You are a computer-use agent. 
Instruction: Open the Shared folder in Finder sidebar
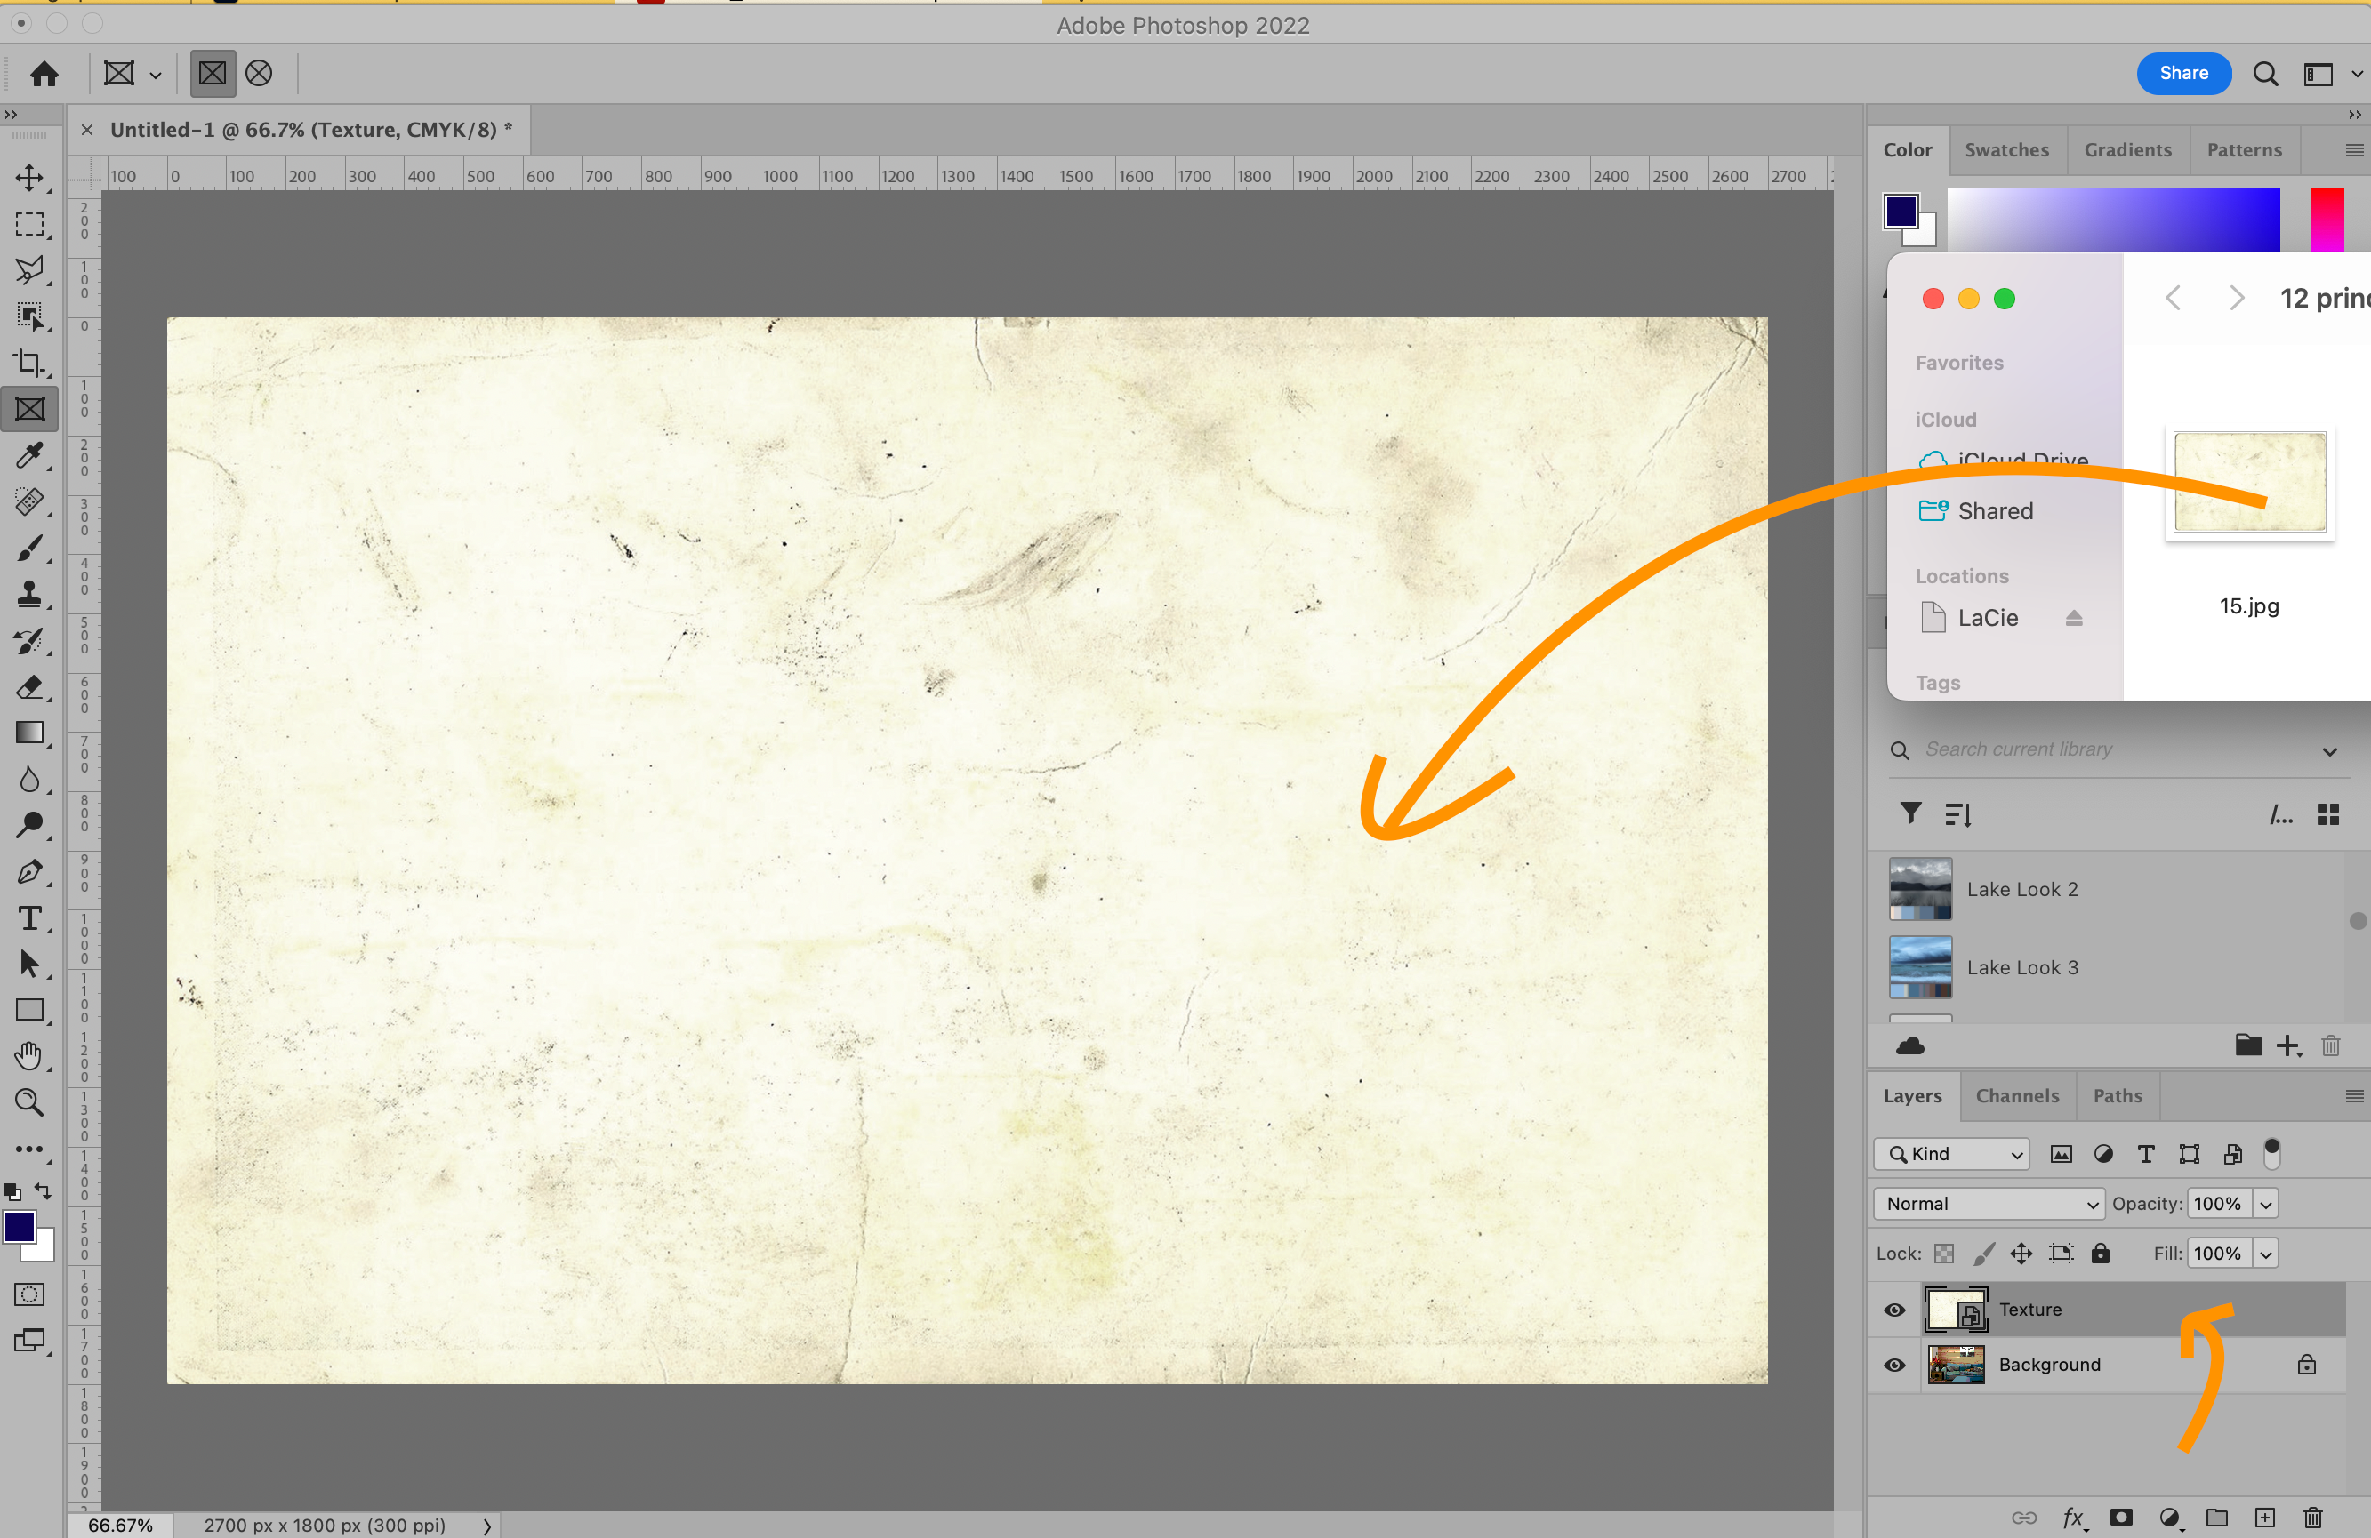coord(1995,511)
